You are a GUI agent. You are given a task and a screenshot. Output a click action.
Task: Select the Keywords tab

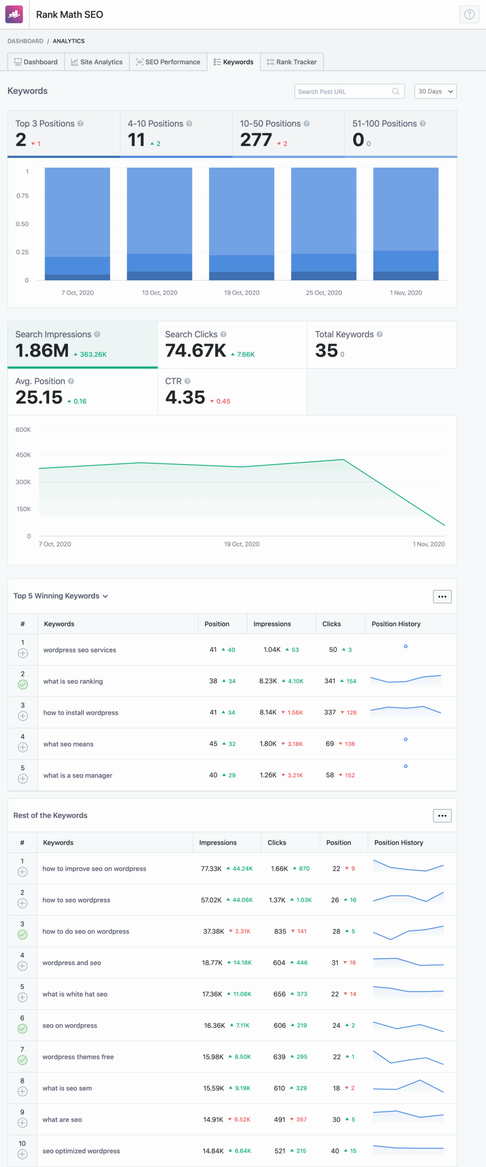coord(233,62)
